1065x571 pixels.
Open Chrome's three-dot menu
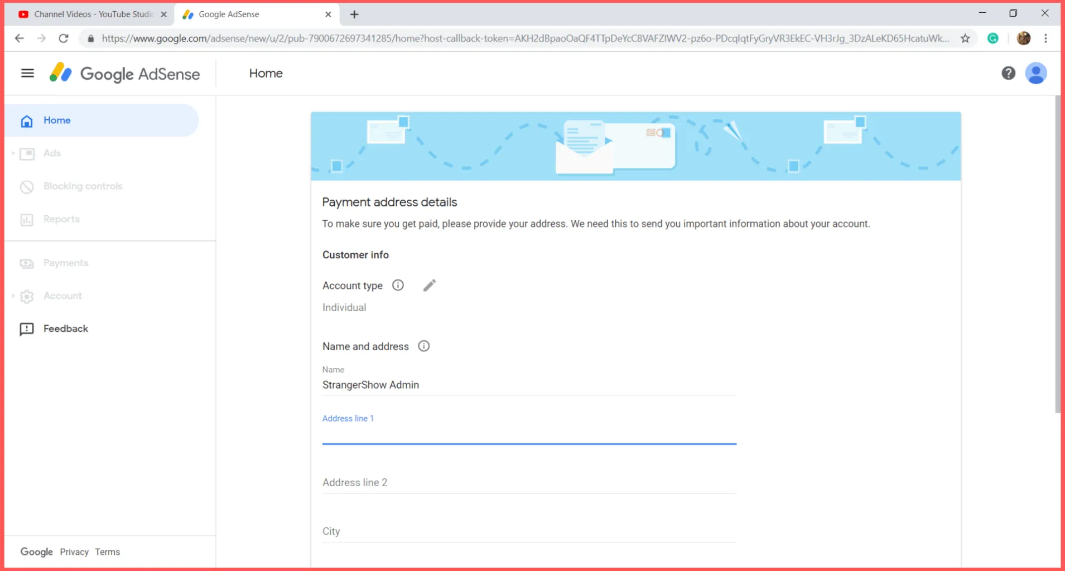pos(1046,38)
